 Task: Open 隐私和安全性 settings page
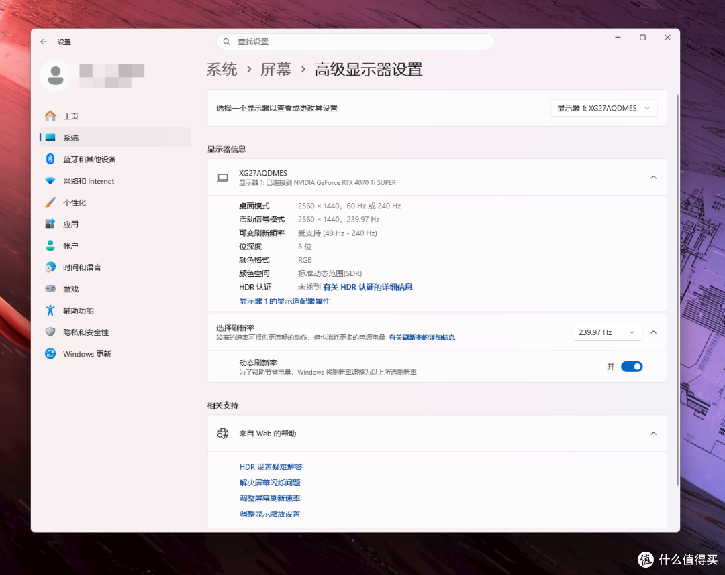click(115, 332)
